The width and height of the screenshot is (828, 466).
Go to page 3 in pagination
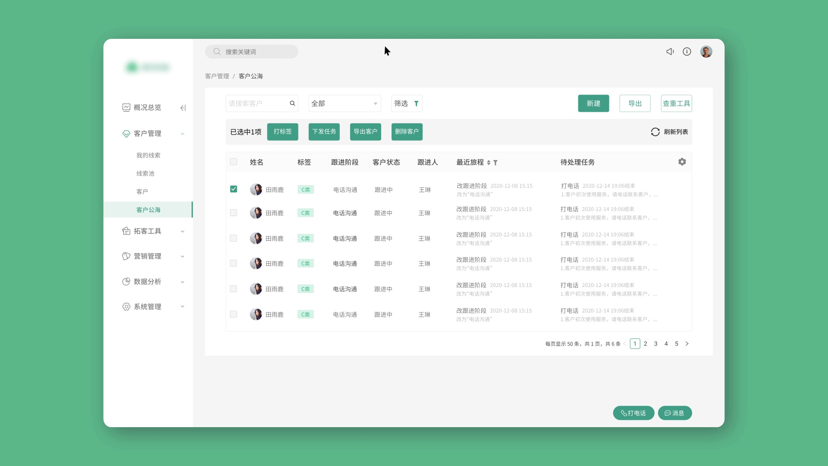coord(655,344)
